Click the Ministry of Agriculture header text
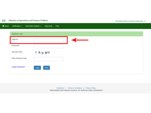 (x=28, y=21)
